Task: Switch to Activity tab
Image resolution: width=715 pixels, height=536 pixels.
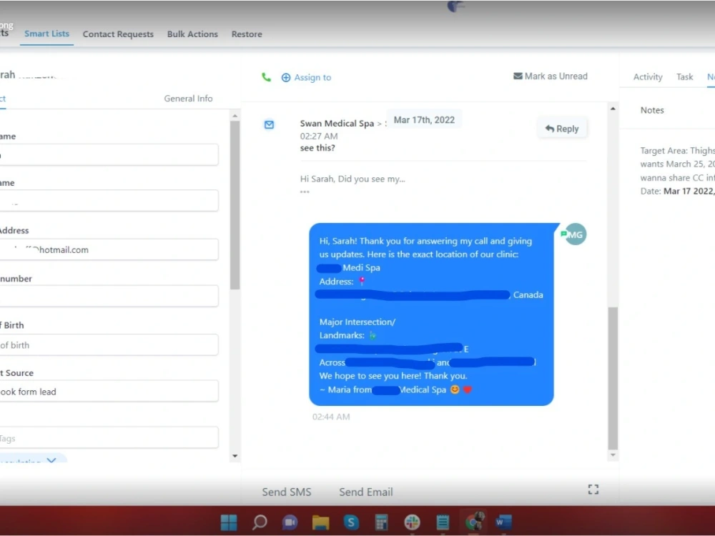Action: click(648, 77)
